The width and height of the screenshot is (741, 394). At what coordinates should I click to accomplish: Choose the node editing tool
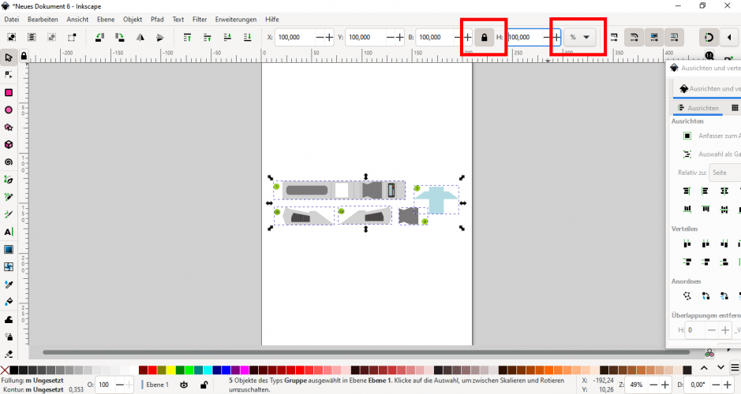[9, 75]
